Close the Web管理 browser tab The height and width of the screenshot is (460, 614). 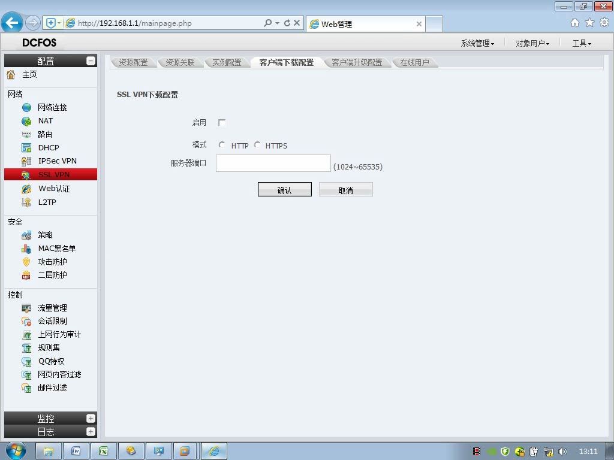(419, 24)
